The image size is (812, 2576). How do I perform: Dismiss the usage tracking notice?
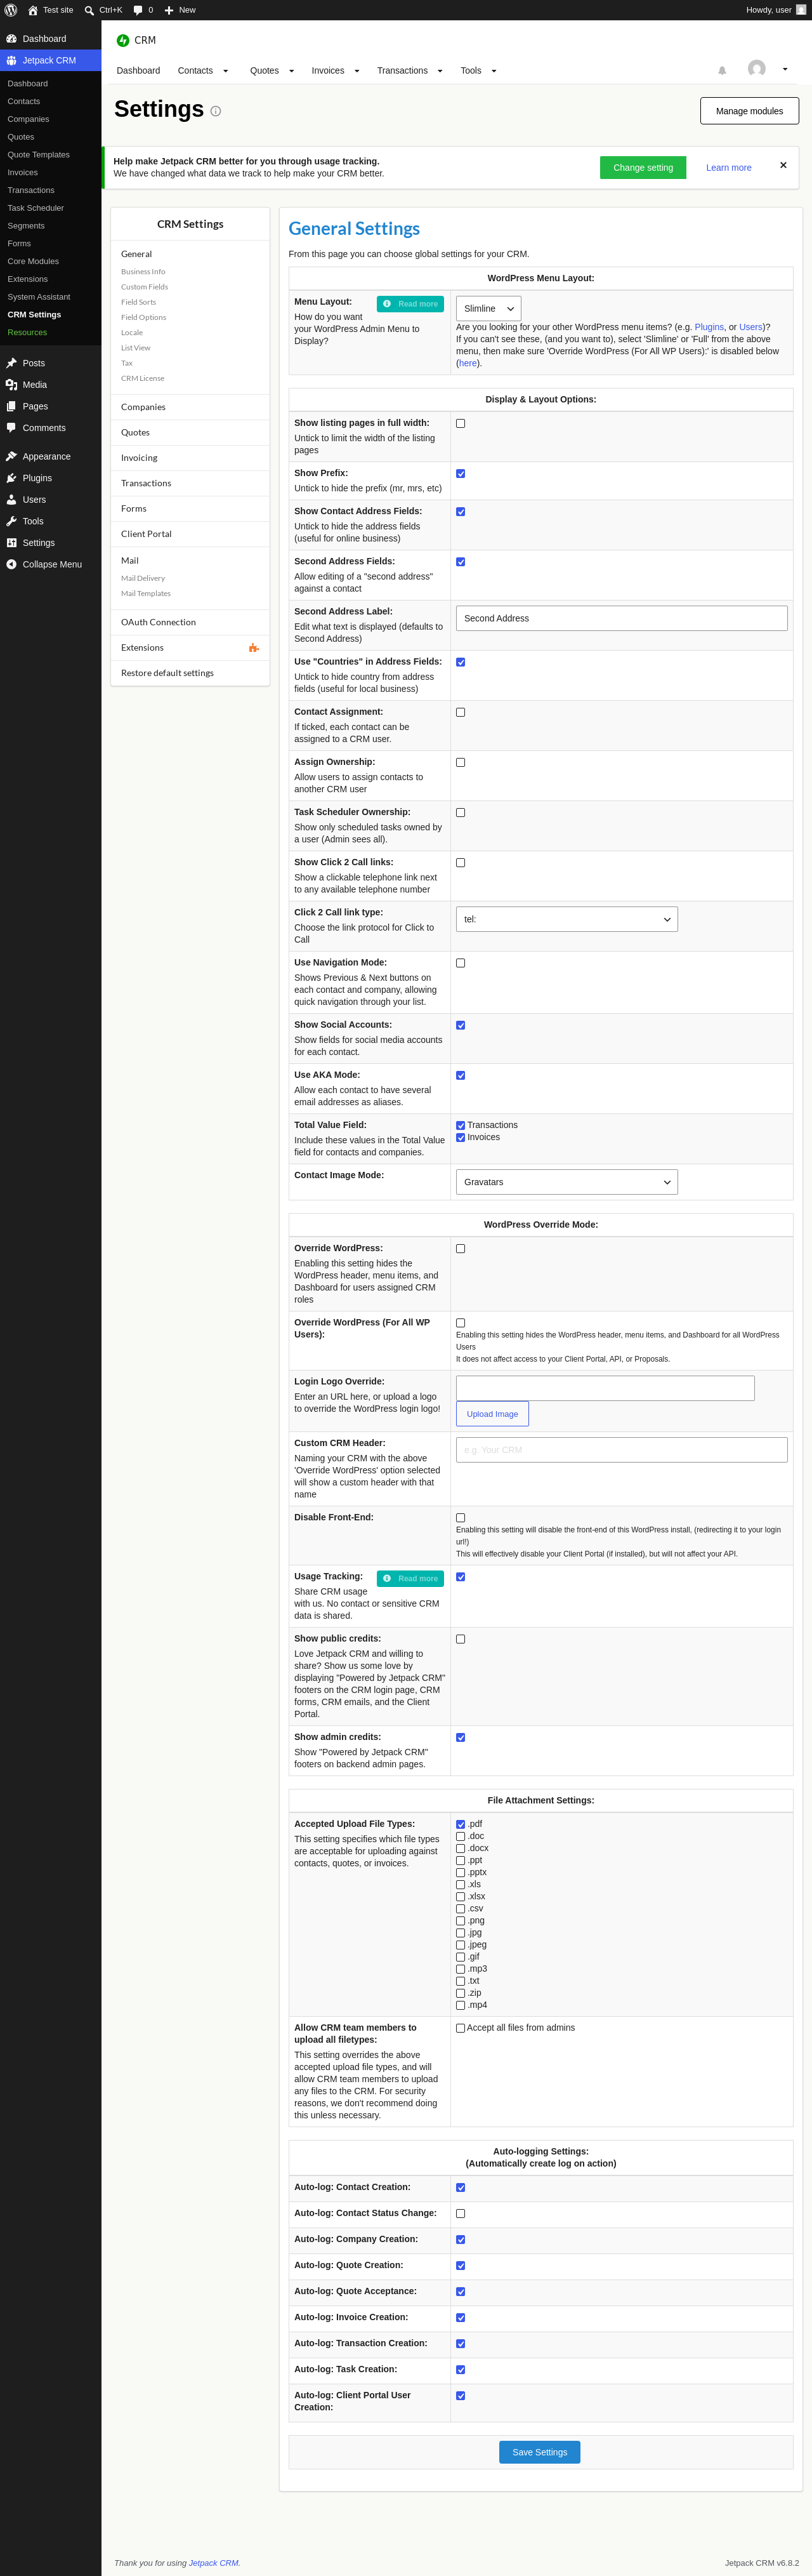pos(783,165)
